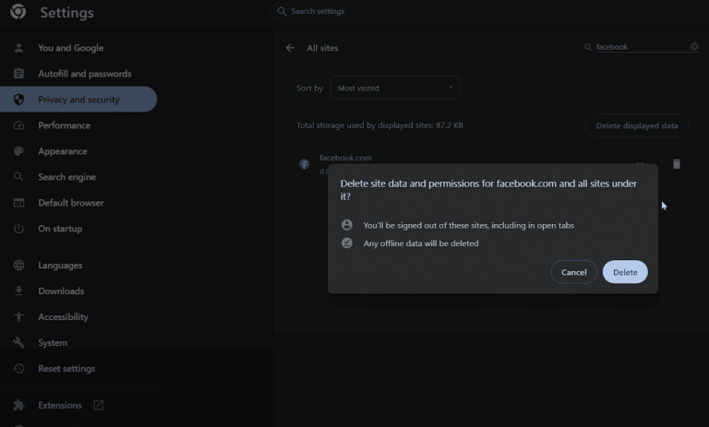Open Accessibility settings

[x=63, y=316]
